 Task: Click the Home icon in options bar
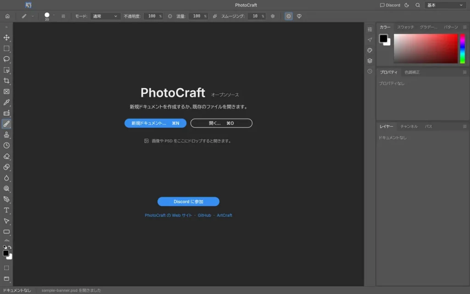click(x=7, y=16)
